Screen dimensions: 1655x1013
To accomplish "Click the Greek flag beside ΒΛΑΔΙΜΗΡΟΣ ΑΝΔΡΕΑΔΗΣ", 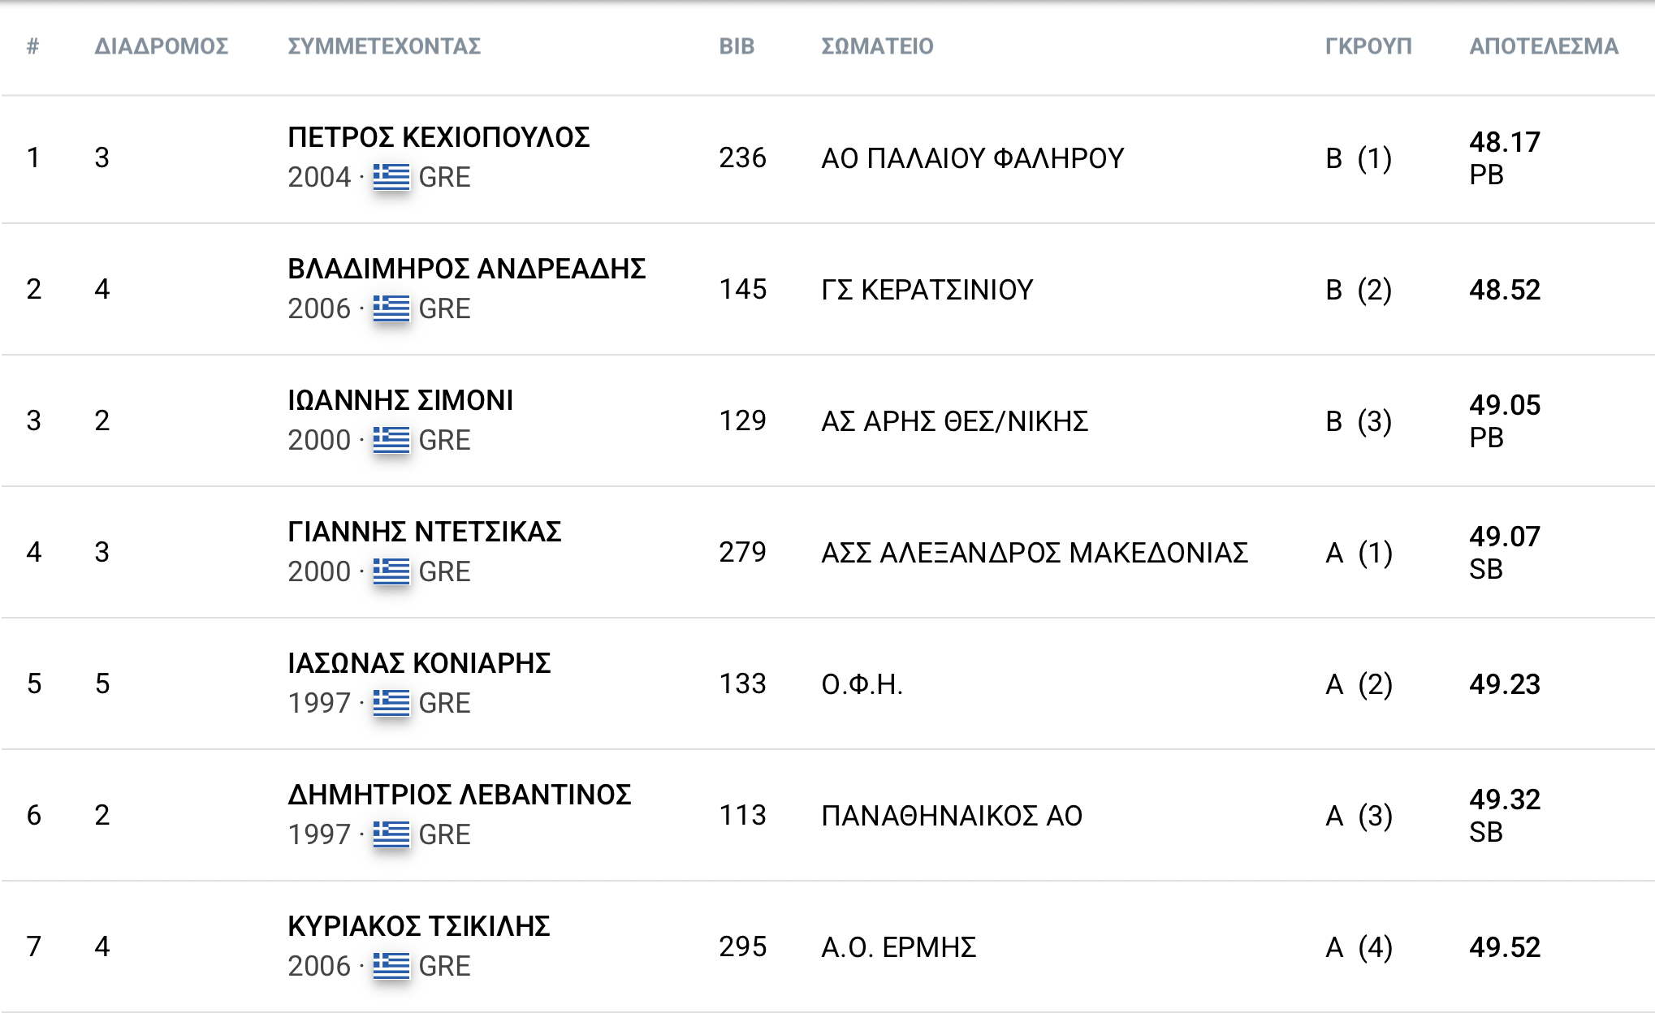I will click(x=391, y=308).
